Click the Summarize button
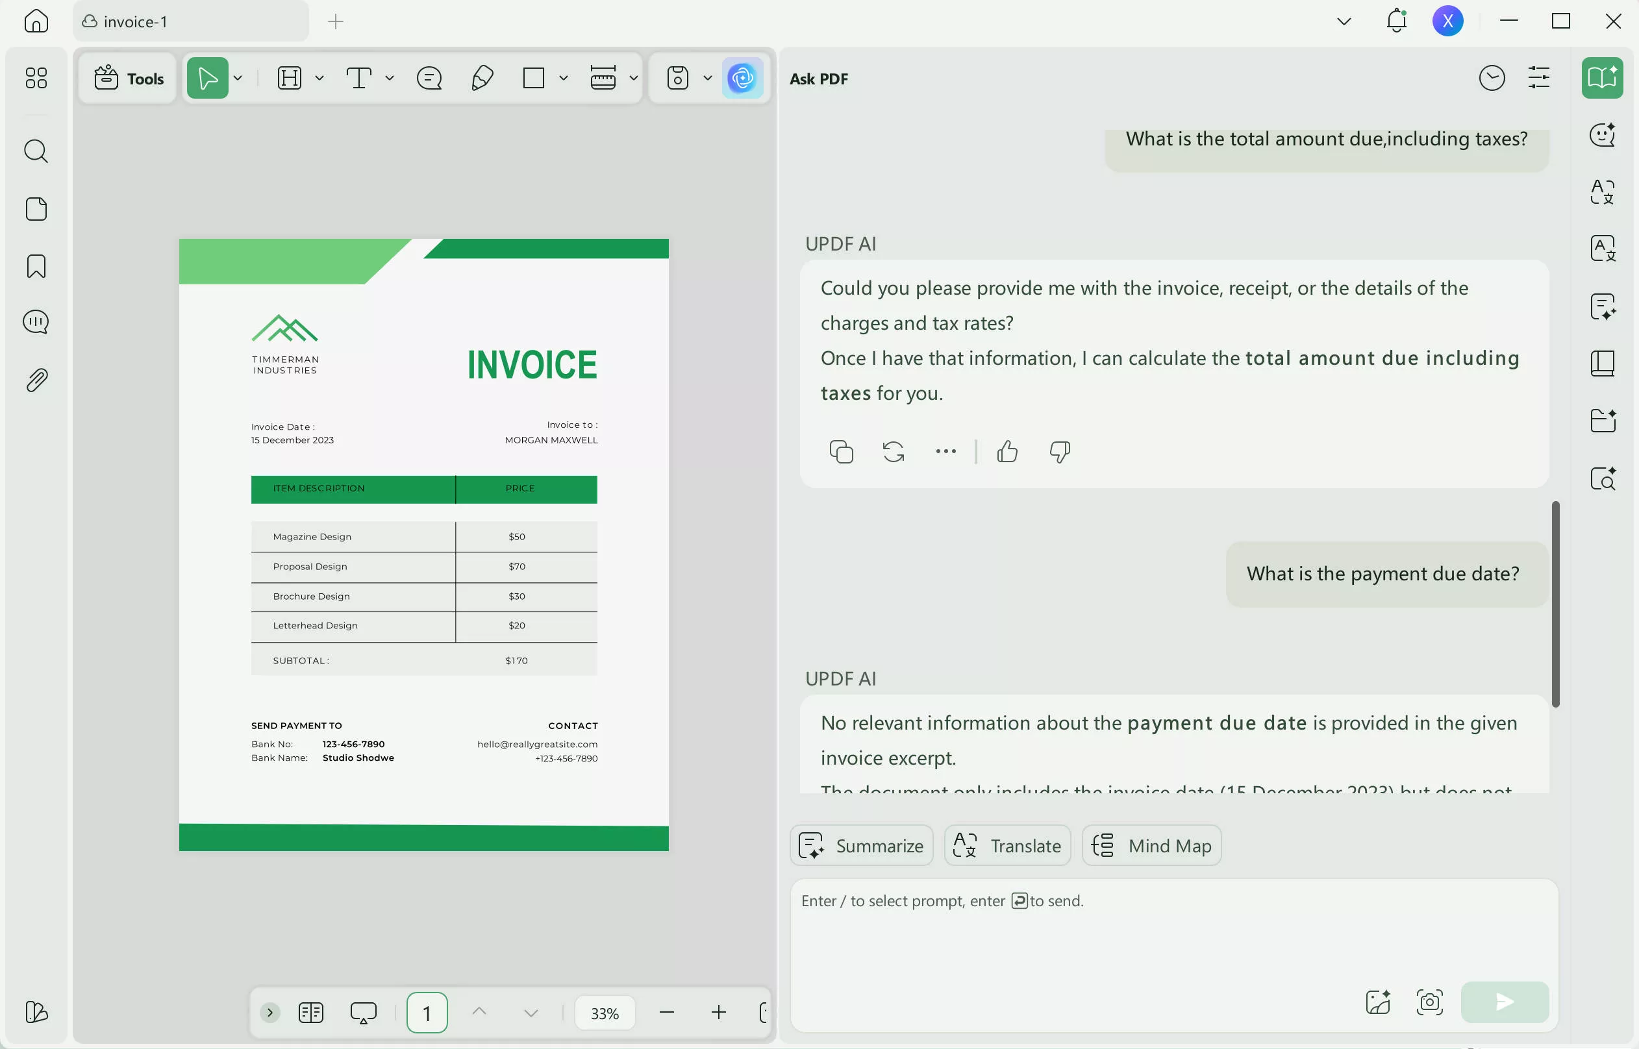The height and width of the screenshot is (1049, 1639). [x=861, y=845]
